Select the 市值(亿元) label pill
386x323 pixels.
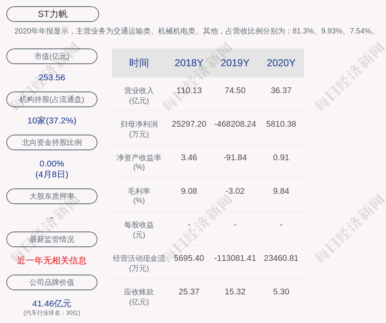coord(52,56)
